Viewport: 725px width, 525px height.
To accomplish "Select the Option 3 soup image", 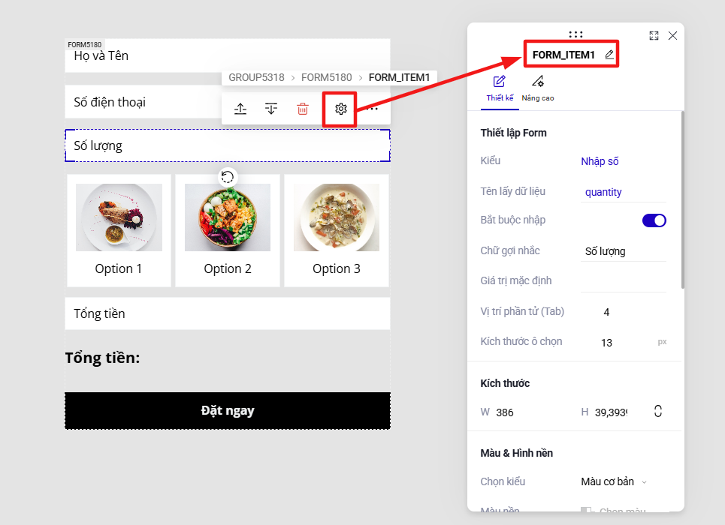I will pyautogui.click(x=337, y=217).
